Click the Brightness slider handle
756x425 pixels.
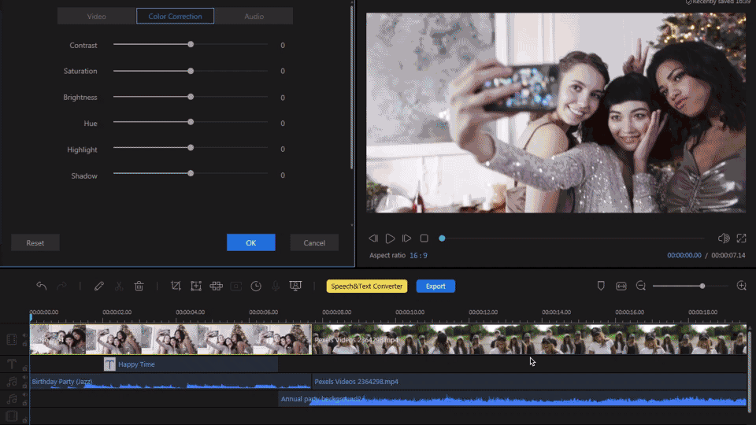(191, 97)
